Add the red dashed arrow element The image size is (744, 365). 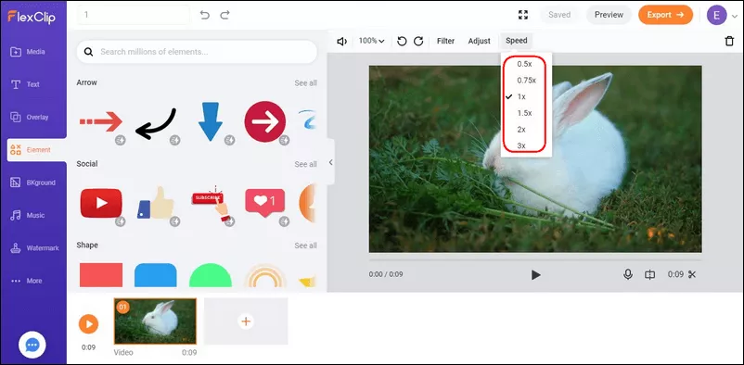point(101,122)
